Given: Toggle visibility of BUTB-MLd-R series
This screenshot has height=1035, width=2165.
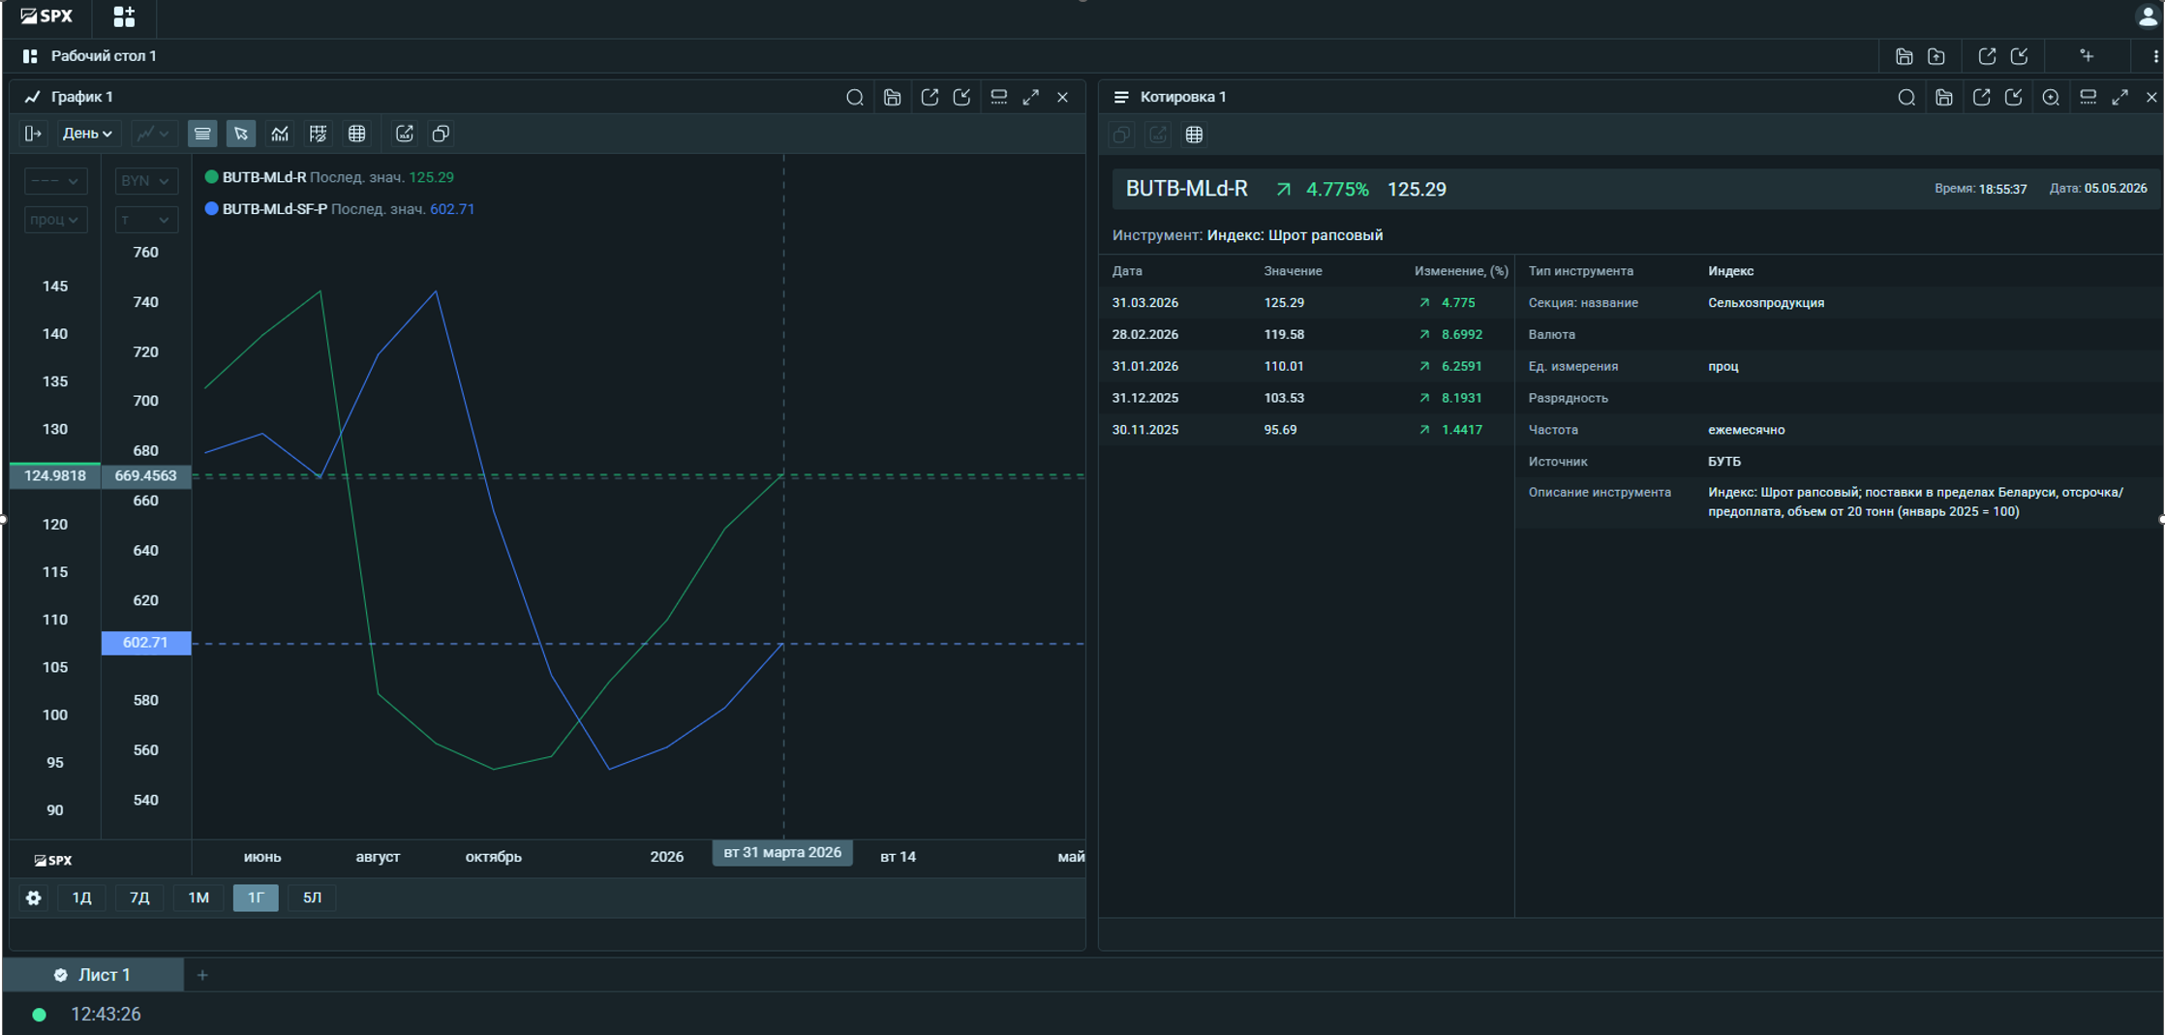Looking at the screenshot, I should point(211,177).
